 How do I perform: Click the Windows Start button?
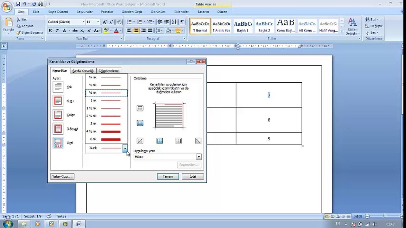click(7, 224)
